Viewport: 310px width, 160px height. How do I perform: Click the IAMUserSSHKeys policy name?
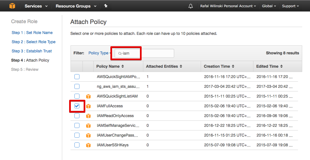pyautogui.click(x=113, y=145)
